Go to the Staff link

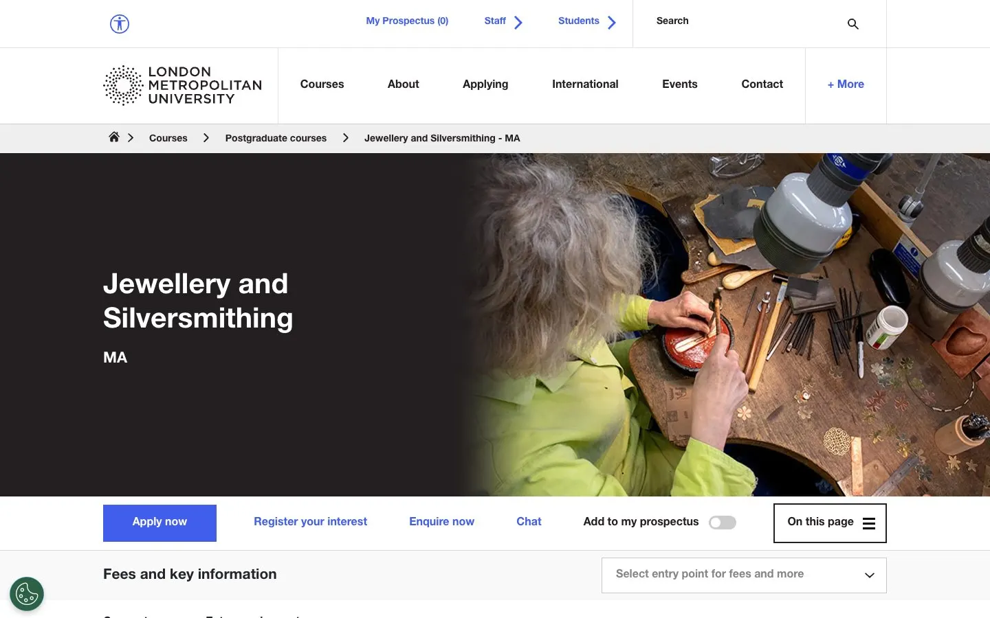point(495,21)
